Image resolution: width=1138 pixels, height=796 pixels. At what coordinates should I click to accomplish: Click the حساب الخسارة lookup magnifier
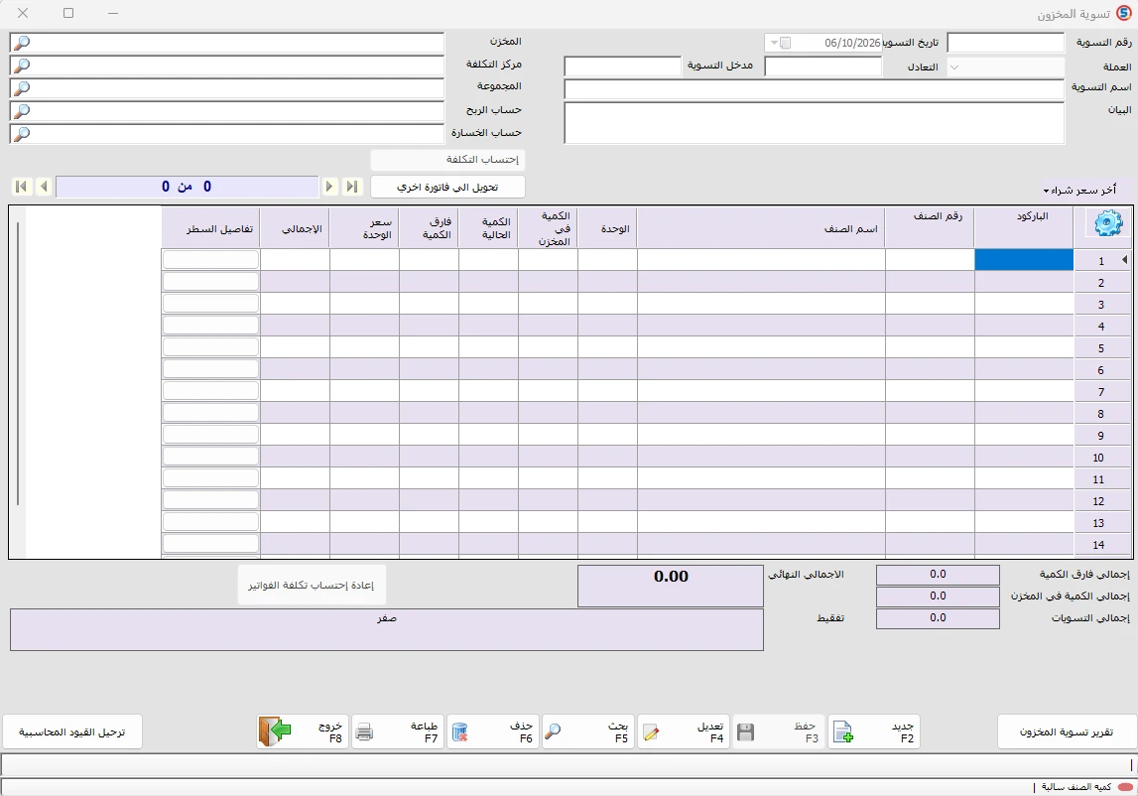[x=22, y=134]
